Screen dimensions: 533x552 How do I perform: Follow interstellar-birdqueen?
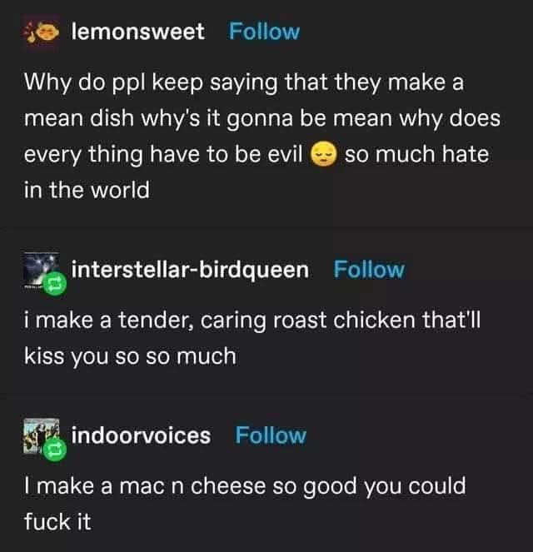(x=369, y=270)
